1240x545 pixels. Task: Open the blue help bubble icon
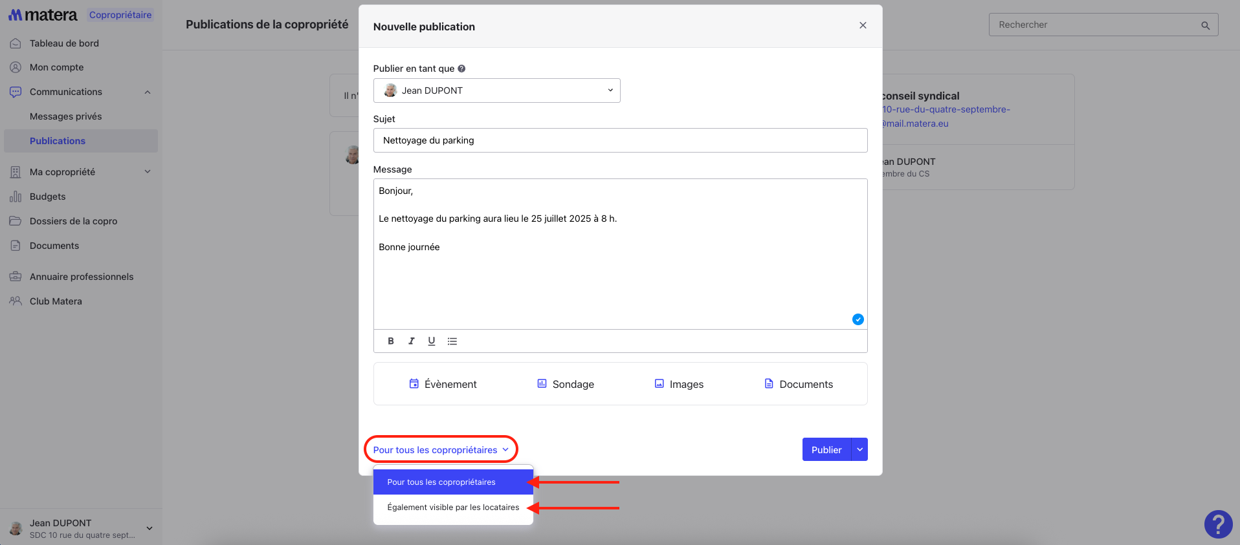click(x=1217, y=524)
